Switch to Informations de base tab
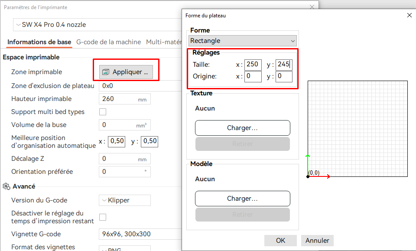 39,42
